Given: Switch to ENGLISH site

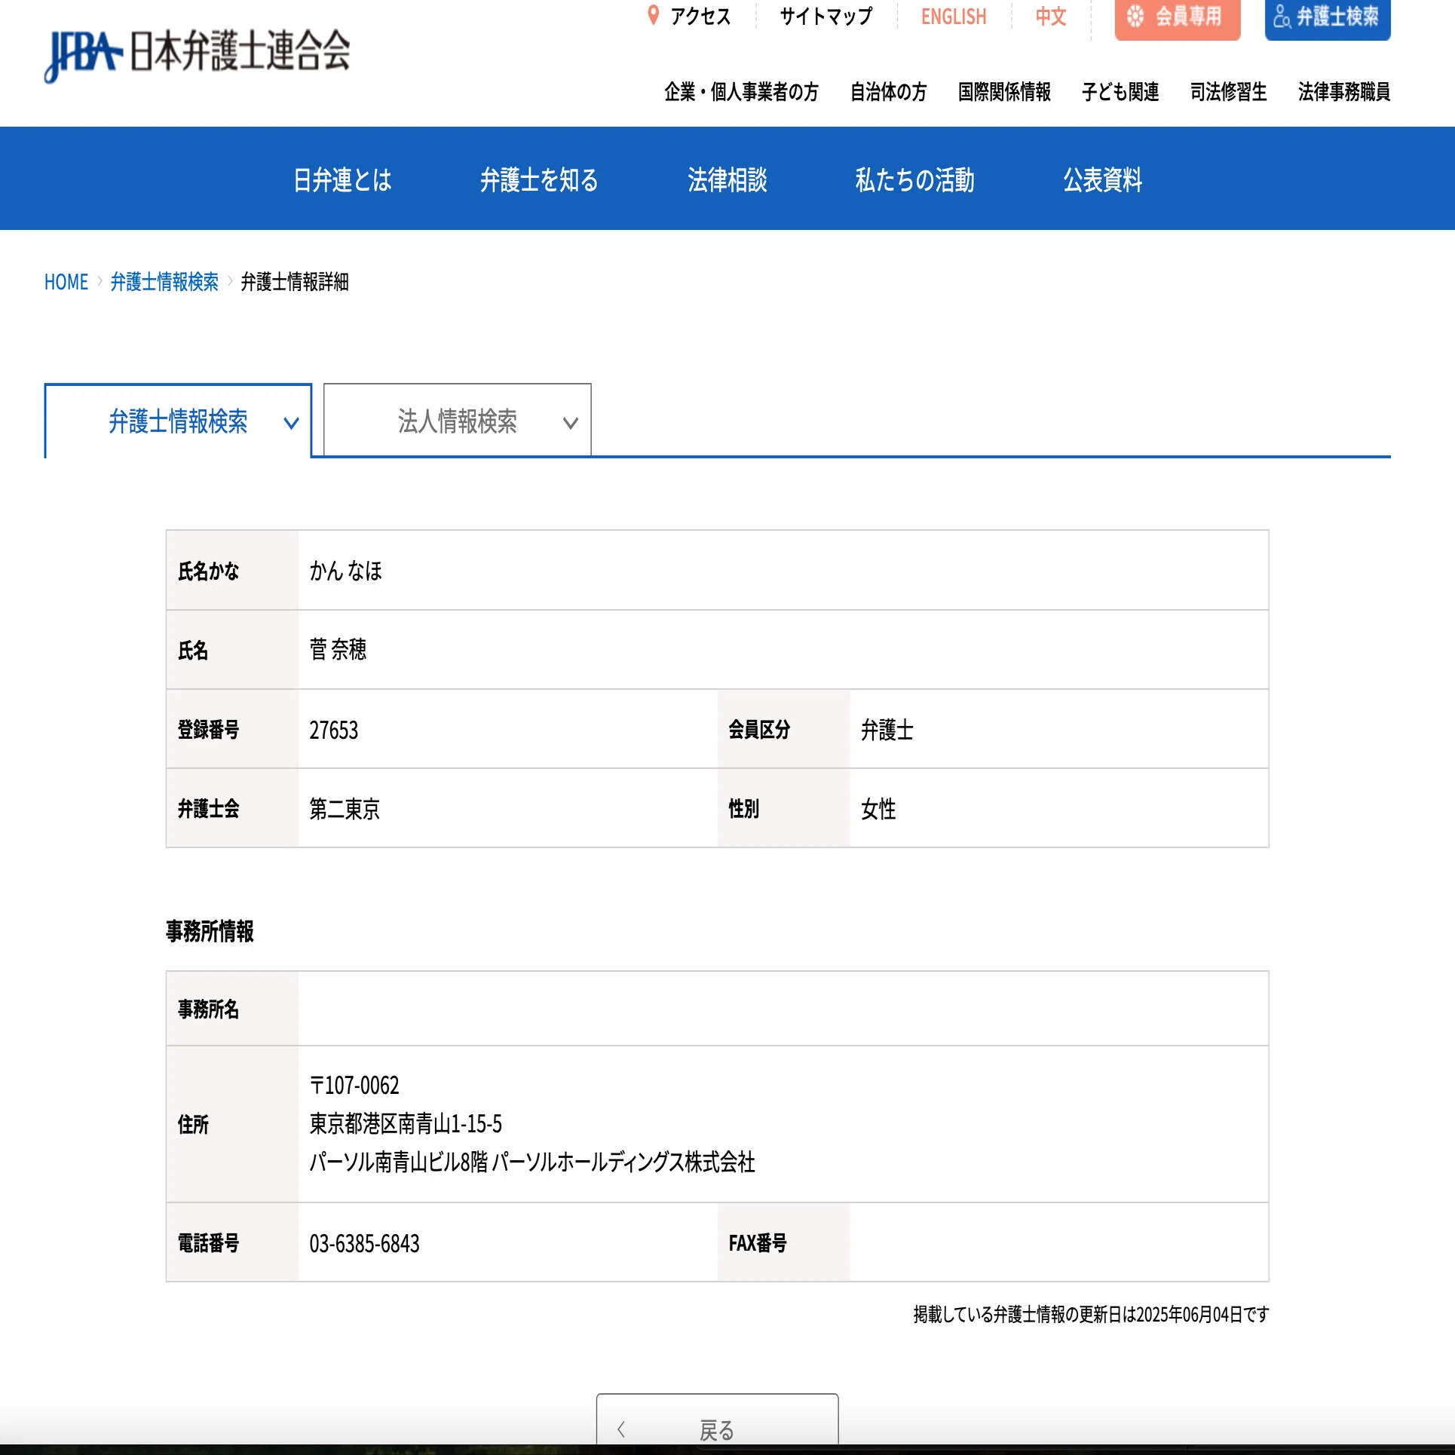Looking at the screenshot, I should point(954,17).
